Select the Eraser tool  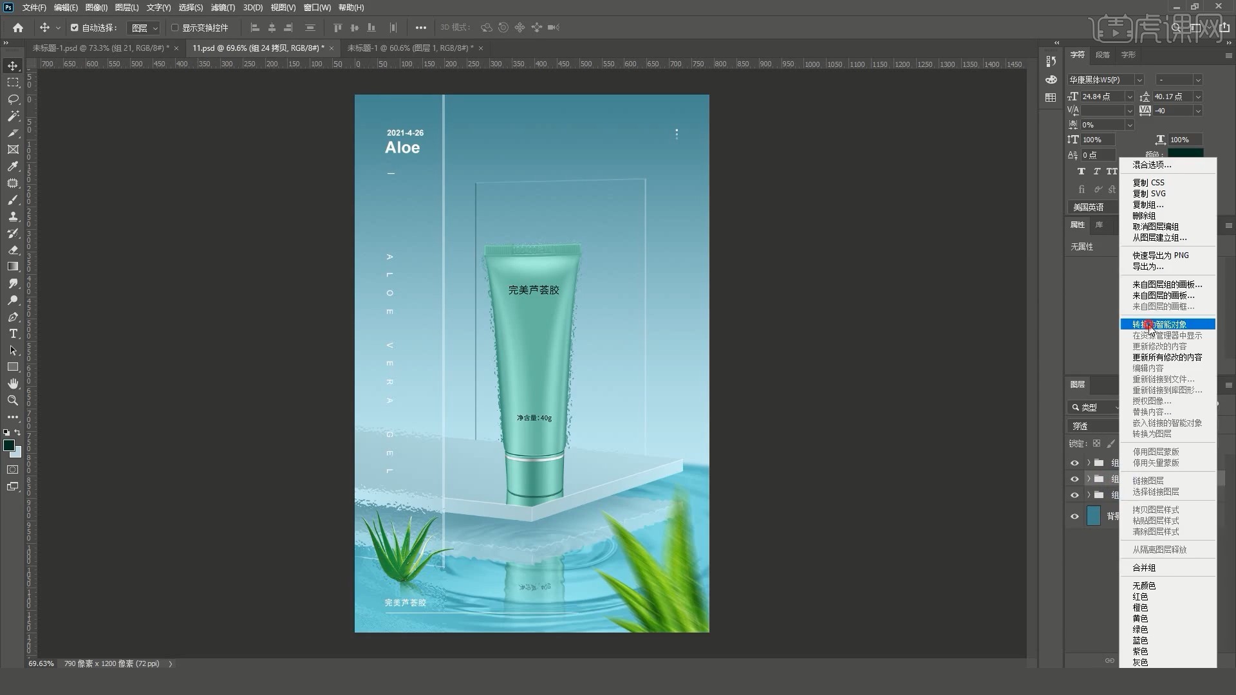click(13, 250)
